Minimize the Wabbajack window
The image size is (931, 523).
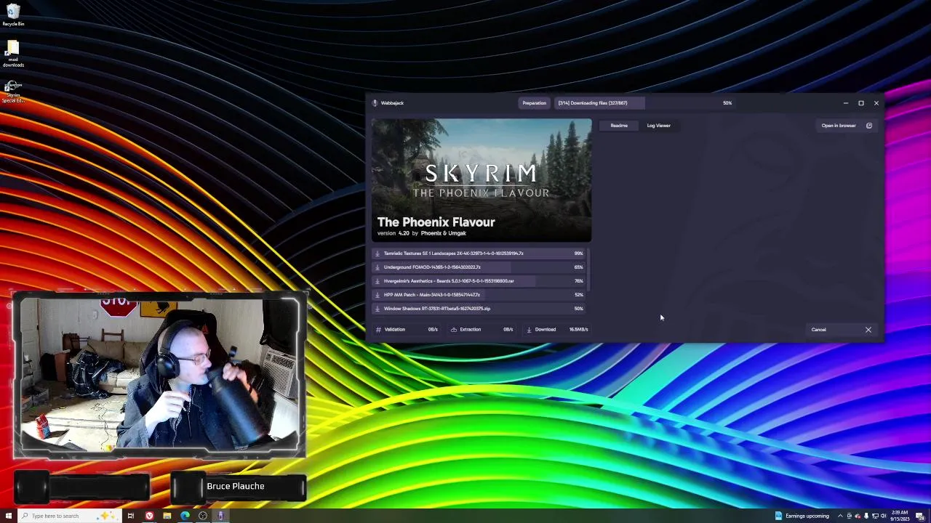(846, 103)
